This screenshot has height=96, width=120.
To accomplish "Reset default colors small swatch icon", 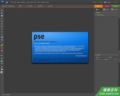I will point(1,74).
